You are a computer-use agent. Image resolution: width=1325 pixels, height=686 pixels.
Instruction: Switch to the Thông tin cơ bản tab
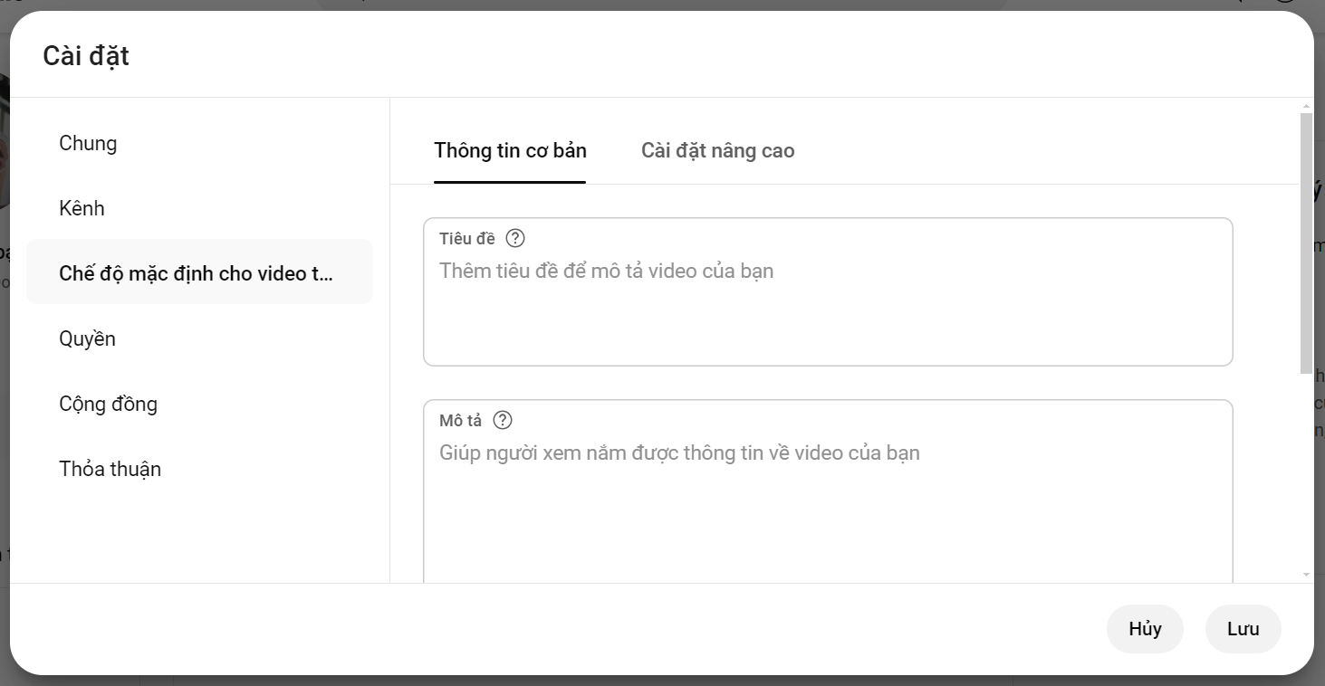pos(510,150)
